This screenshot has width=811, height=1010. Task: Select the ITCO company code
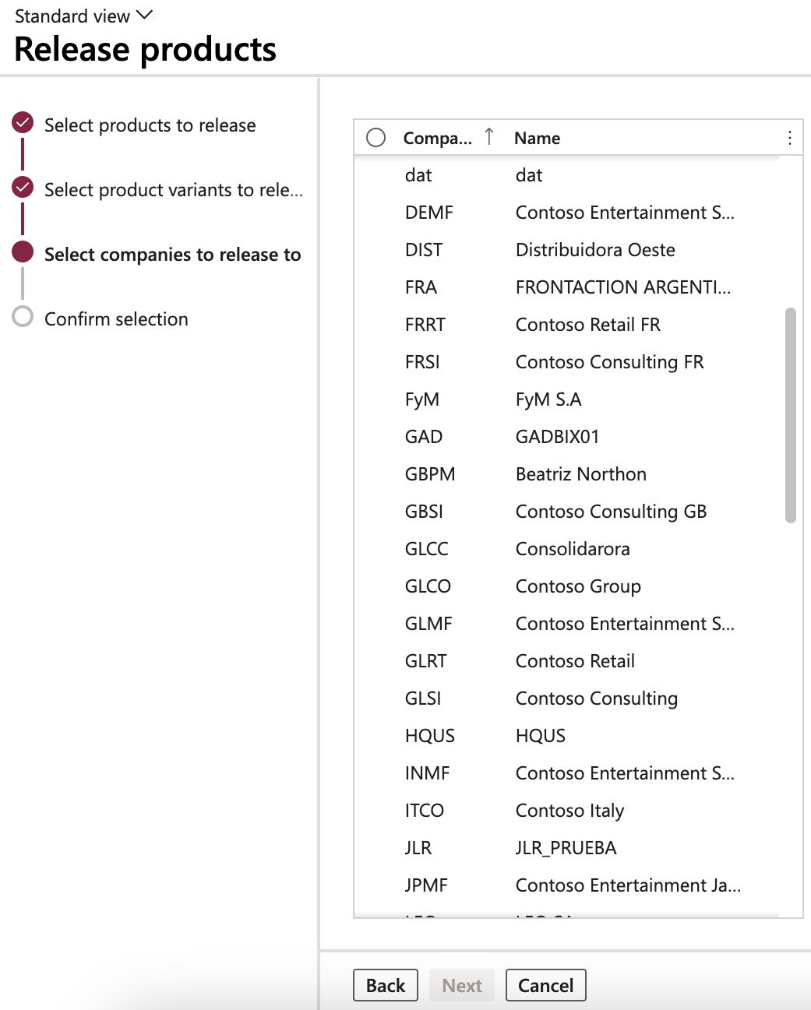424,811
